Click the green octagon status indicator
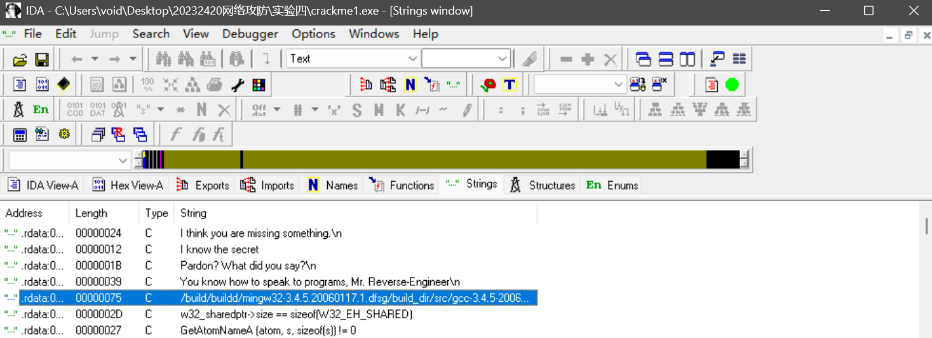This screenshot has width=932, height=338. pos(733,84)
